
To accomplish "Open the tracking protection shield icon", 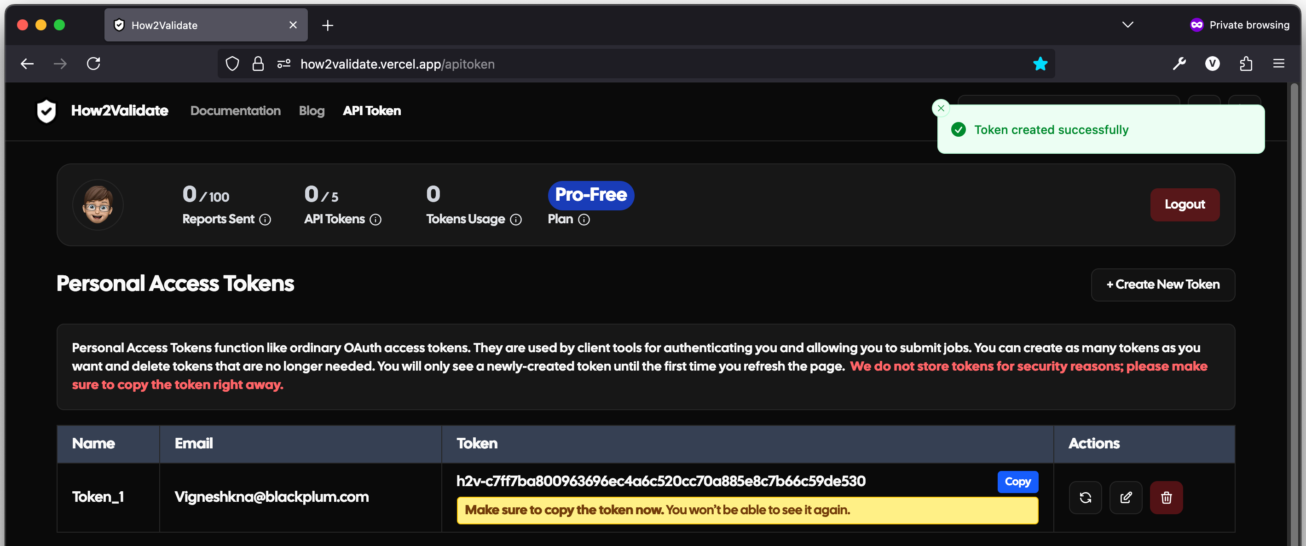I will (x=232, y=64).
